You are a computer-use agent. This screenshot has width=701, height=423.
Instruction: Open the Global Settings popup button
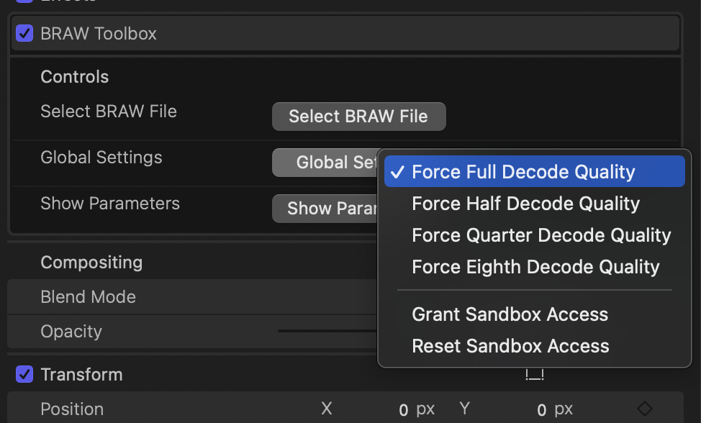click(327, 163)
